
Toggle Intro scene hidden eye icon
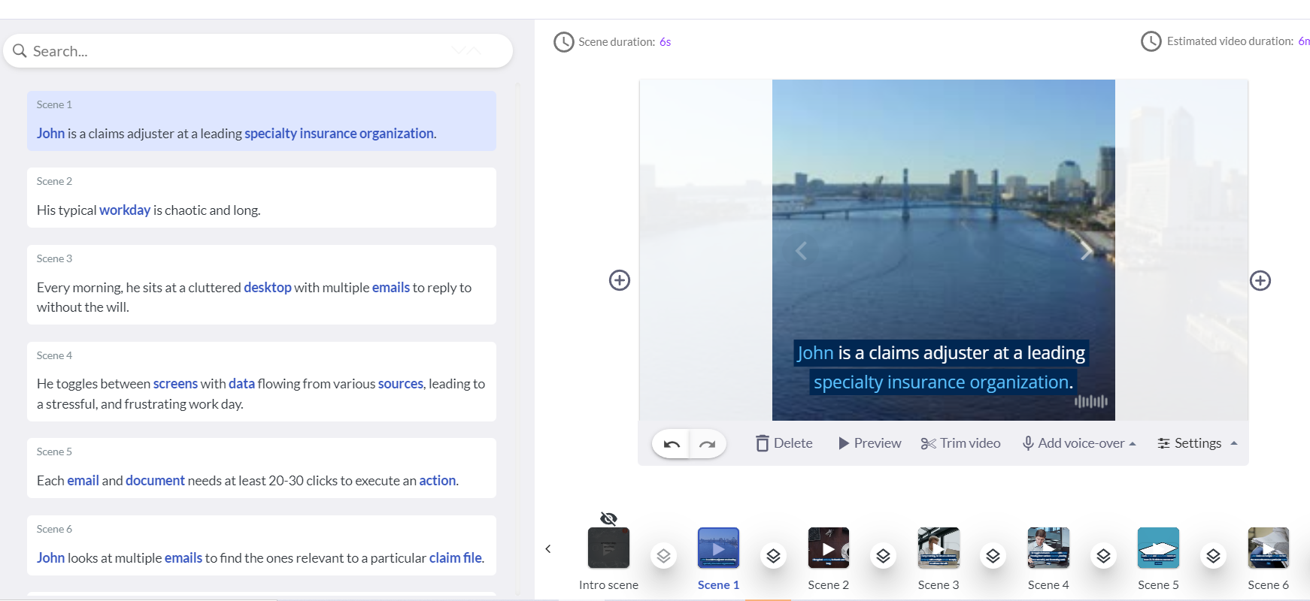point(608,518)
